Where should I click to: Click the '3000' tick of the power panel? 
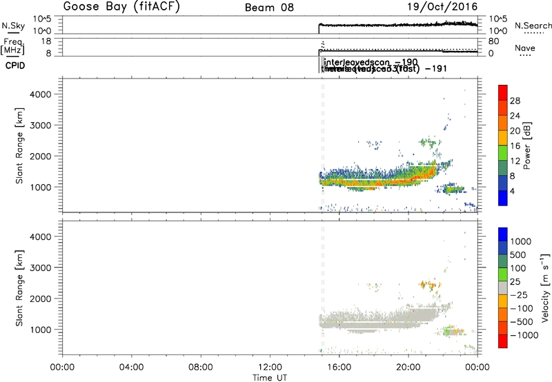(x=41, y=125)
